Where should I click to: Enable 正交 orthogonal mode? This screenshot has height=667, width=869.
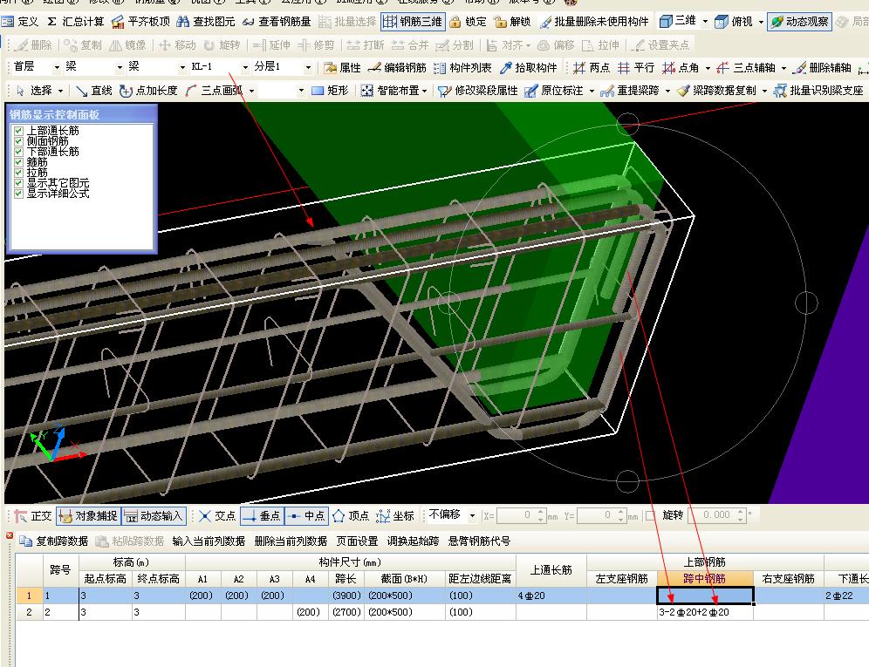pyautogui.click(x=31, y=516)
